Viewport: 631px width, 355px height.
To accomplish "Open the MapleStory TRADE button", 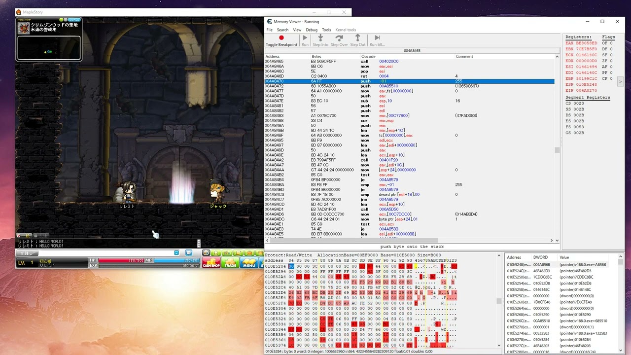I will coord(230,263).
